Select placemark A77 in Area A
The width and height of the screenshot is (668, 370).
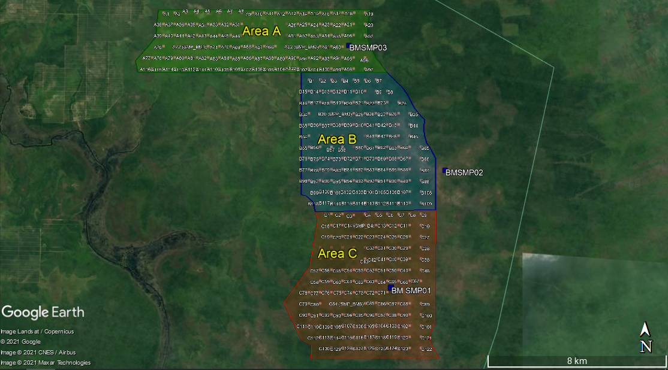click(147, 58)
